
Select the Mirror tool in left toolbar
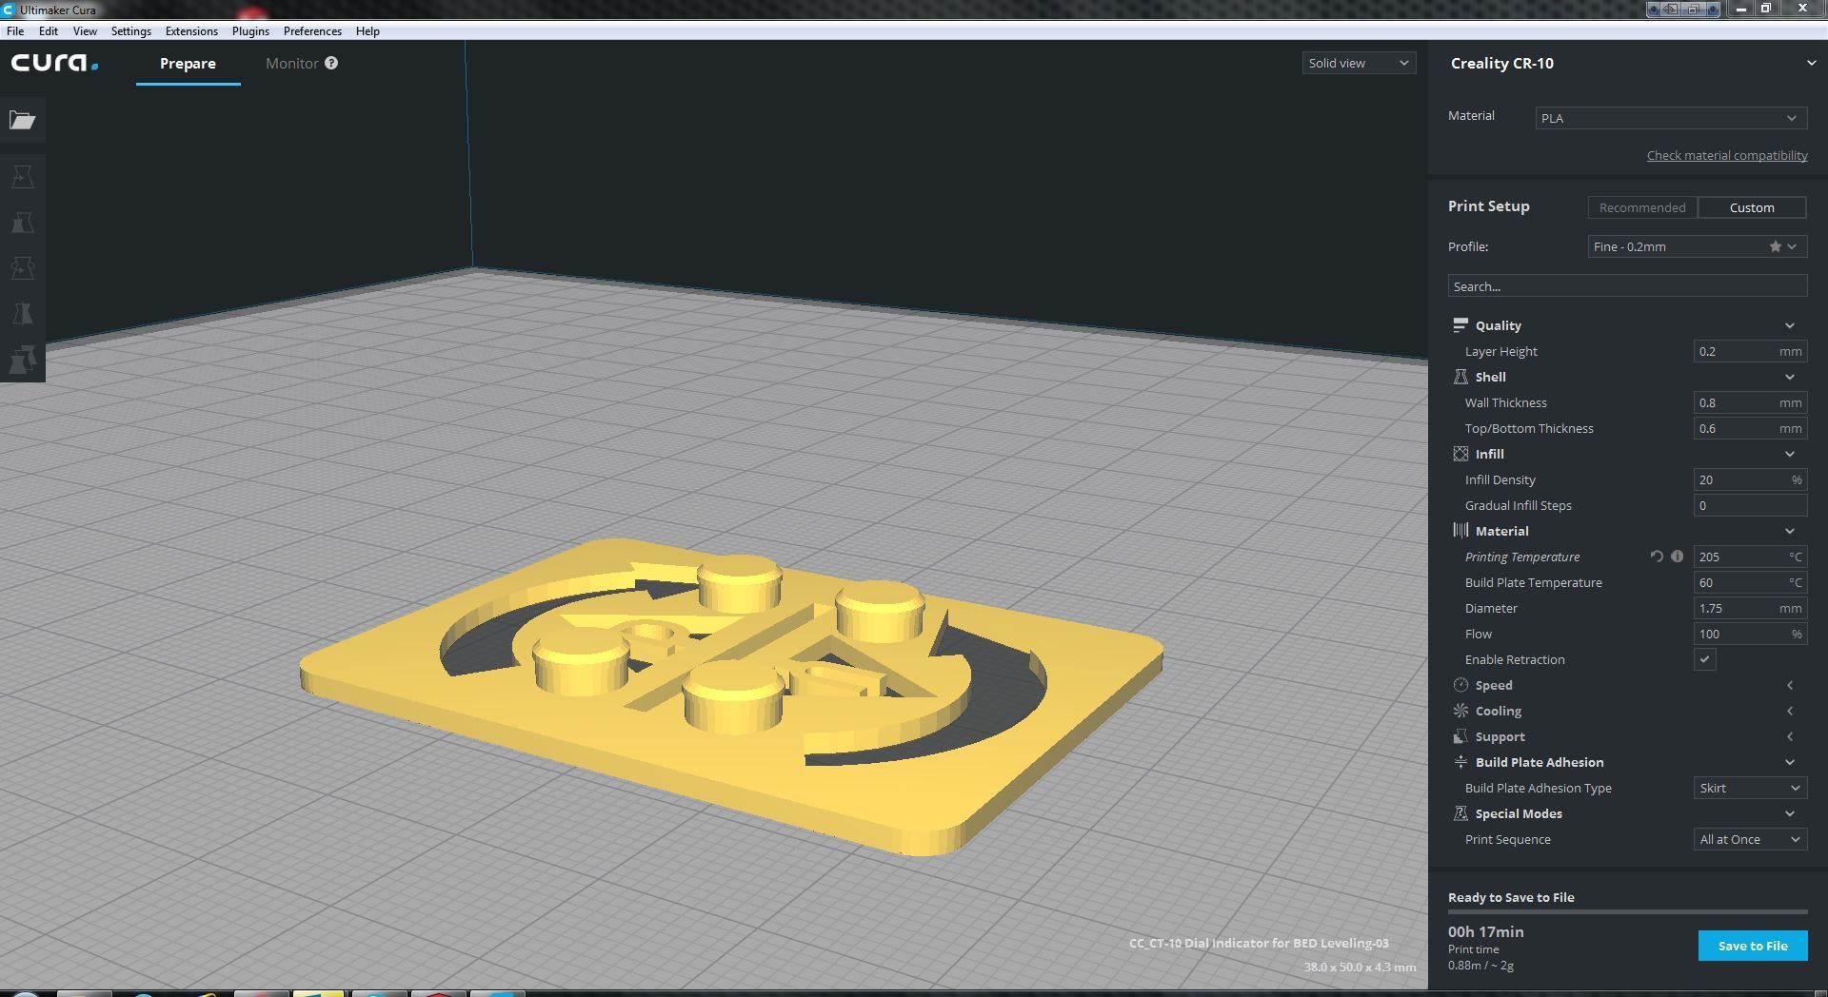click(x=23, y=314)
